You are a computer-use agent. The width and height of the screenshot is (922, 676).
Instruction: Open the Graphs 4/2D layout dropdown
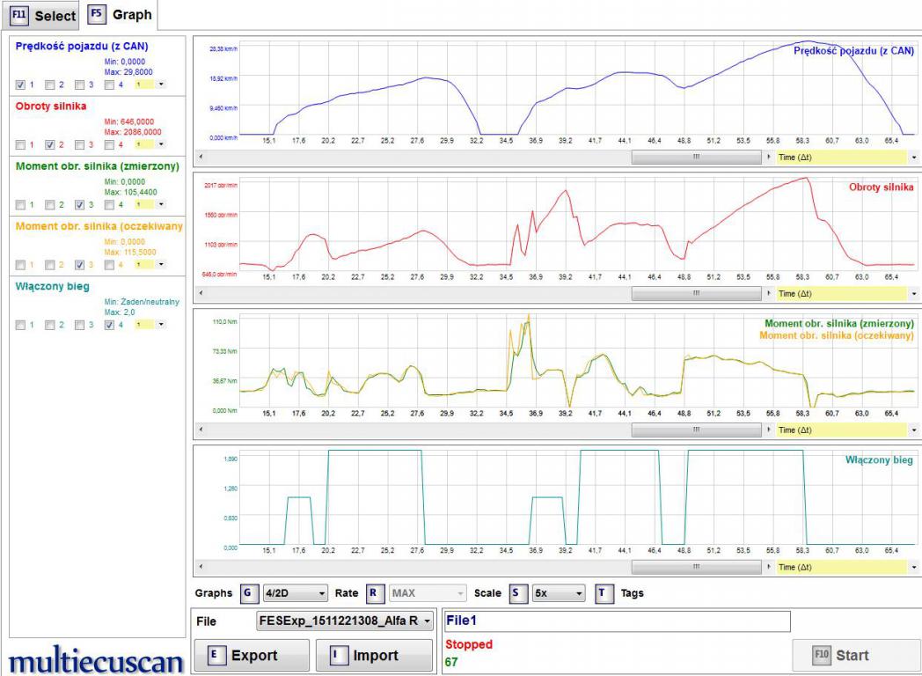pos(295,593)
